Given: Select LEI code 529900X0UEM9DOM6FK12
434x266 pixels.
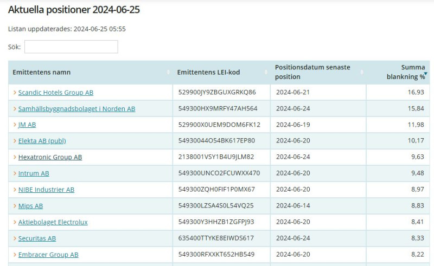Looking at the screenshot, I should point(219,125).
